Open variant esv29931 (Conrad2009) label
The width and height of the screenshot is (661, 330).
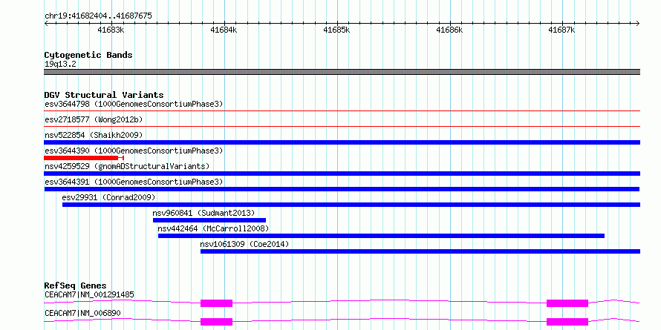108,197
